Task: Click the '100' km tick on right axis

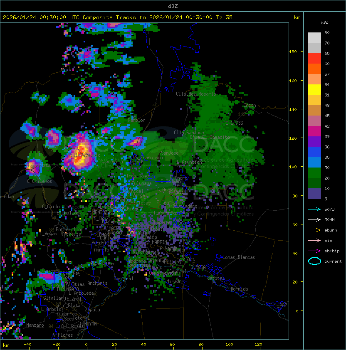Action: coord(293,167)
